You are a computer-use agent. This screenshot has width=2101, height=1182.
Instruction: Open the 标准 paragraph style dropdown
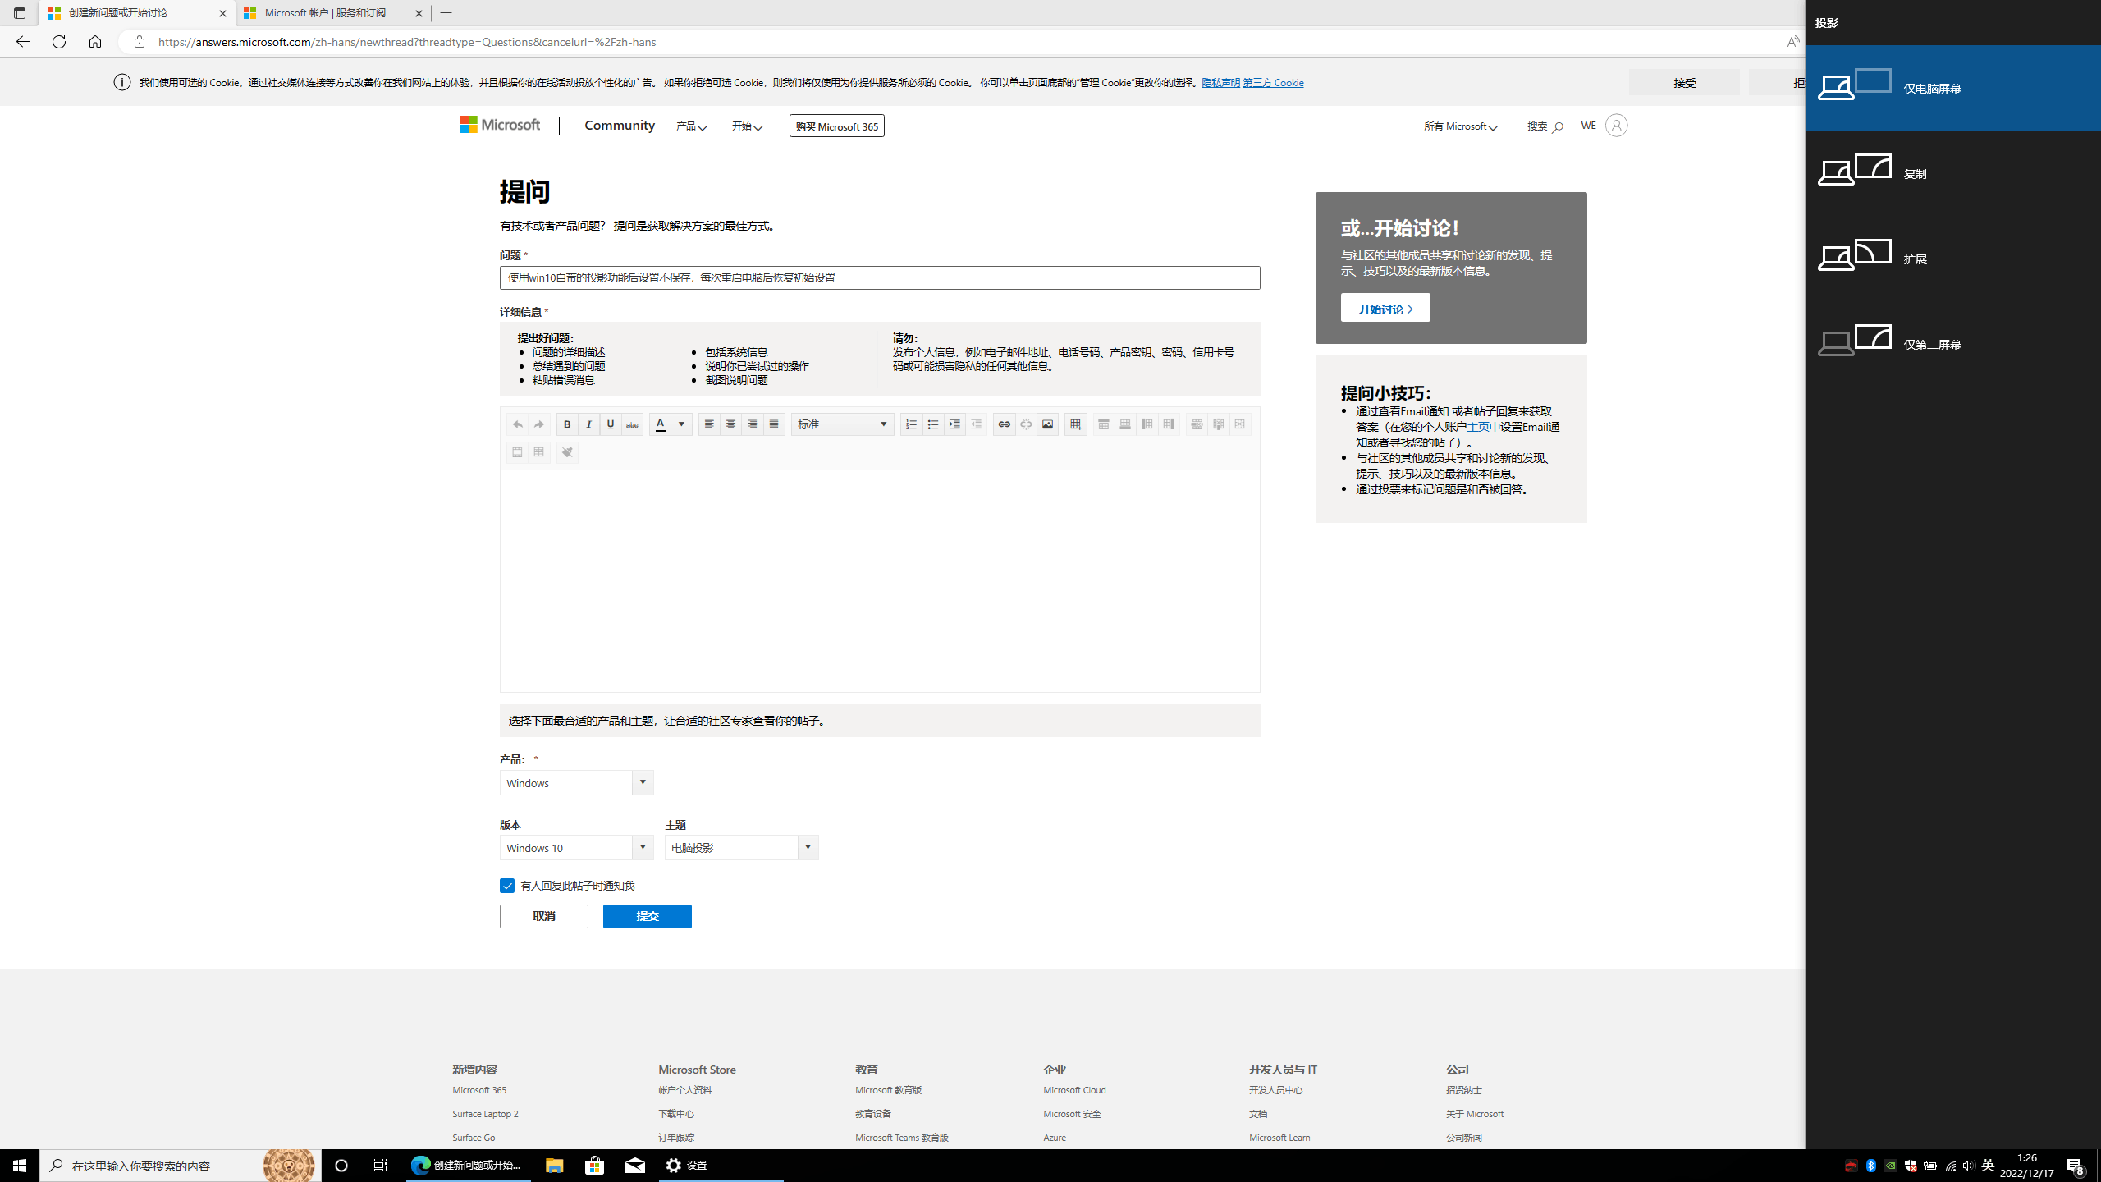coord(843,424)
